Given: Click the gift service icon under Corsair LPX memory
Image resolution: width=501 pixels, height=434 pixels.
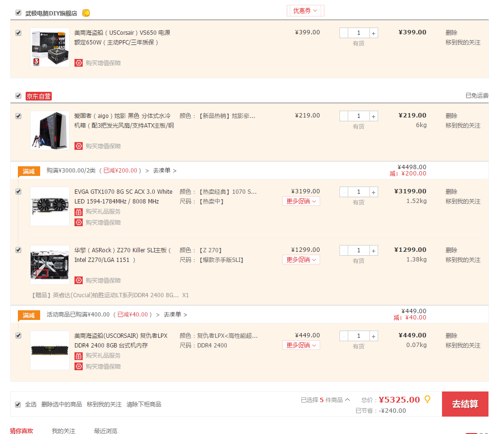Looking at the screenshot, I should pos(79,356).
